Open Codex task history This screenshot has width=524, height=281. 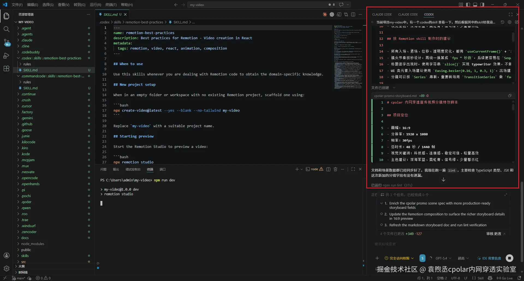(x=502, y=22)
